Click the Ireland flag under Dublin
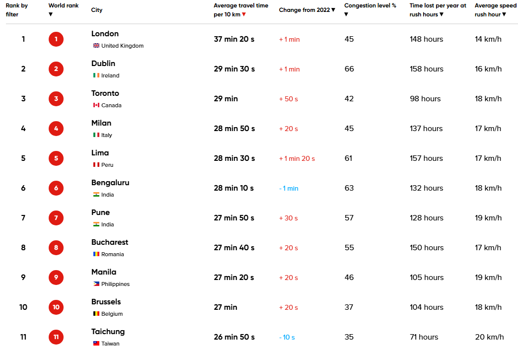 click(x=96, y=75)
